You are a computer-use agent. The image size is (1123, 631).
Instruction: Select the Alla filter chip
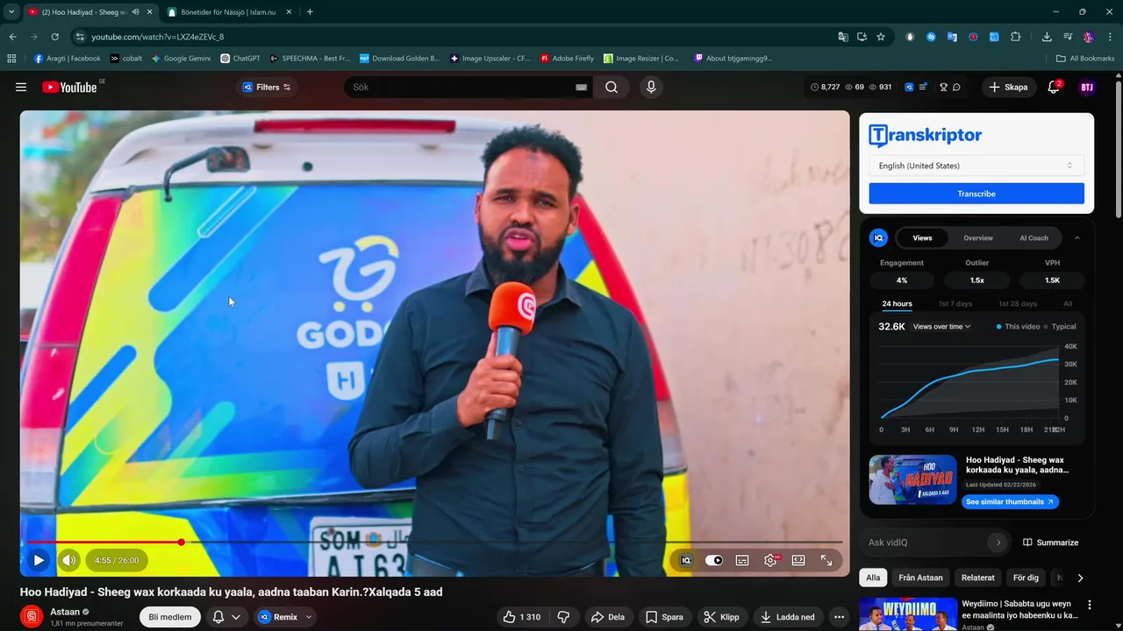tap(873, 578)
